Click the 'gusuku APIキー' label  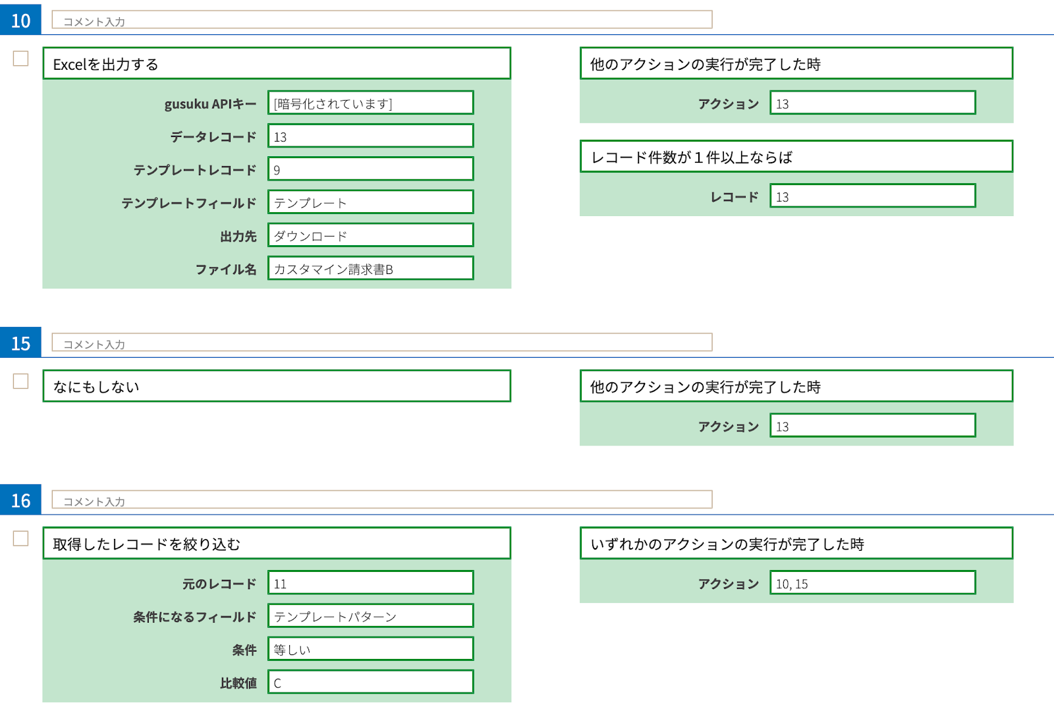click(210, 104)
